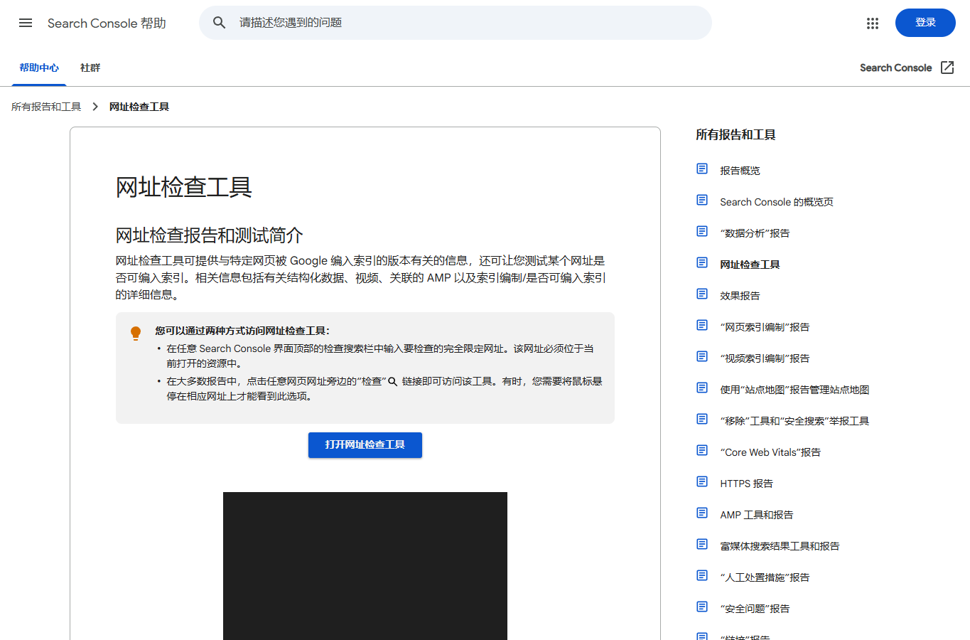Open the HTTPS 报告 sidebar link
The width and height of the screenshot is (970, 640).
point(746,484)
